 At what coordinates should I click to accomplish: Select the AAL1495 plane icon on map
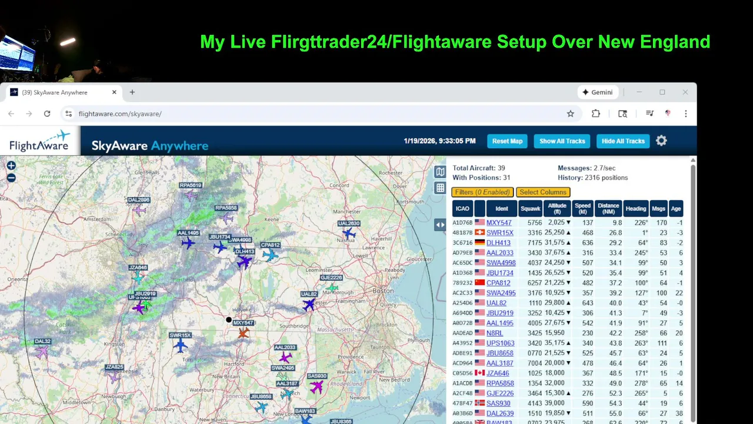click(x=188, y=243)
